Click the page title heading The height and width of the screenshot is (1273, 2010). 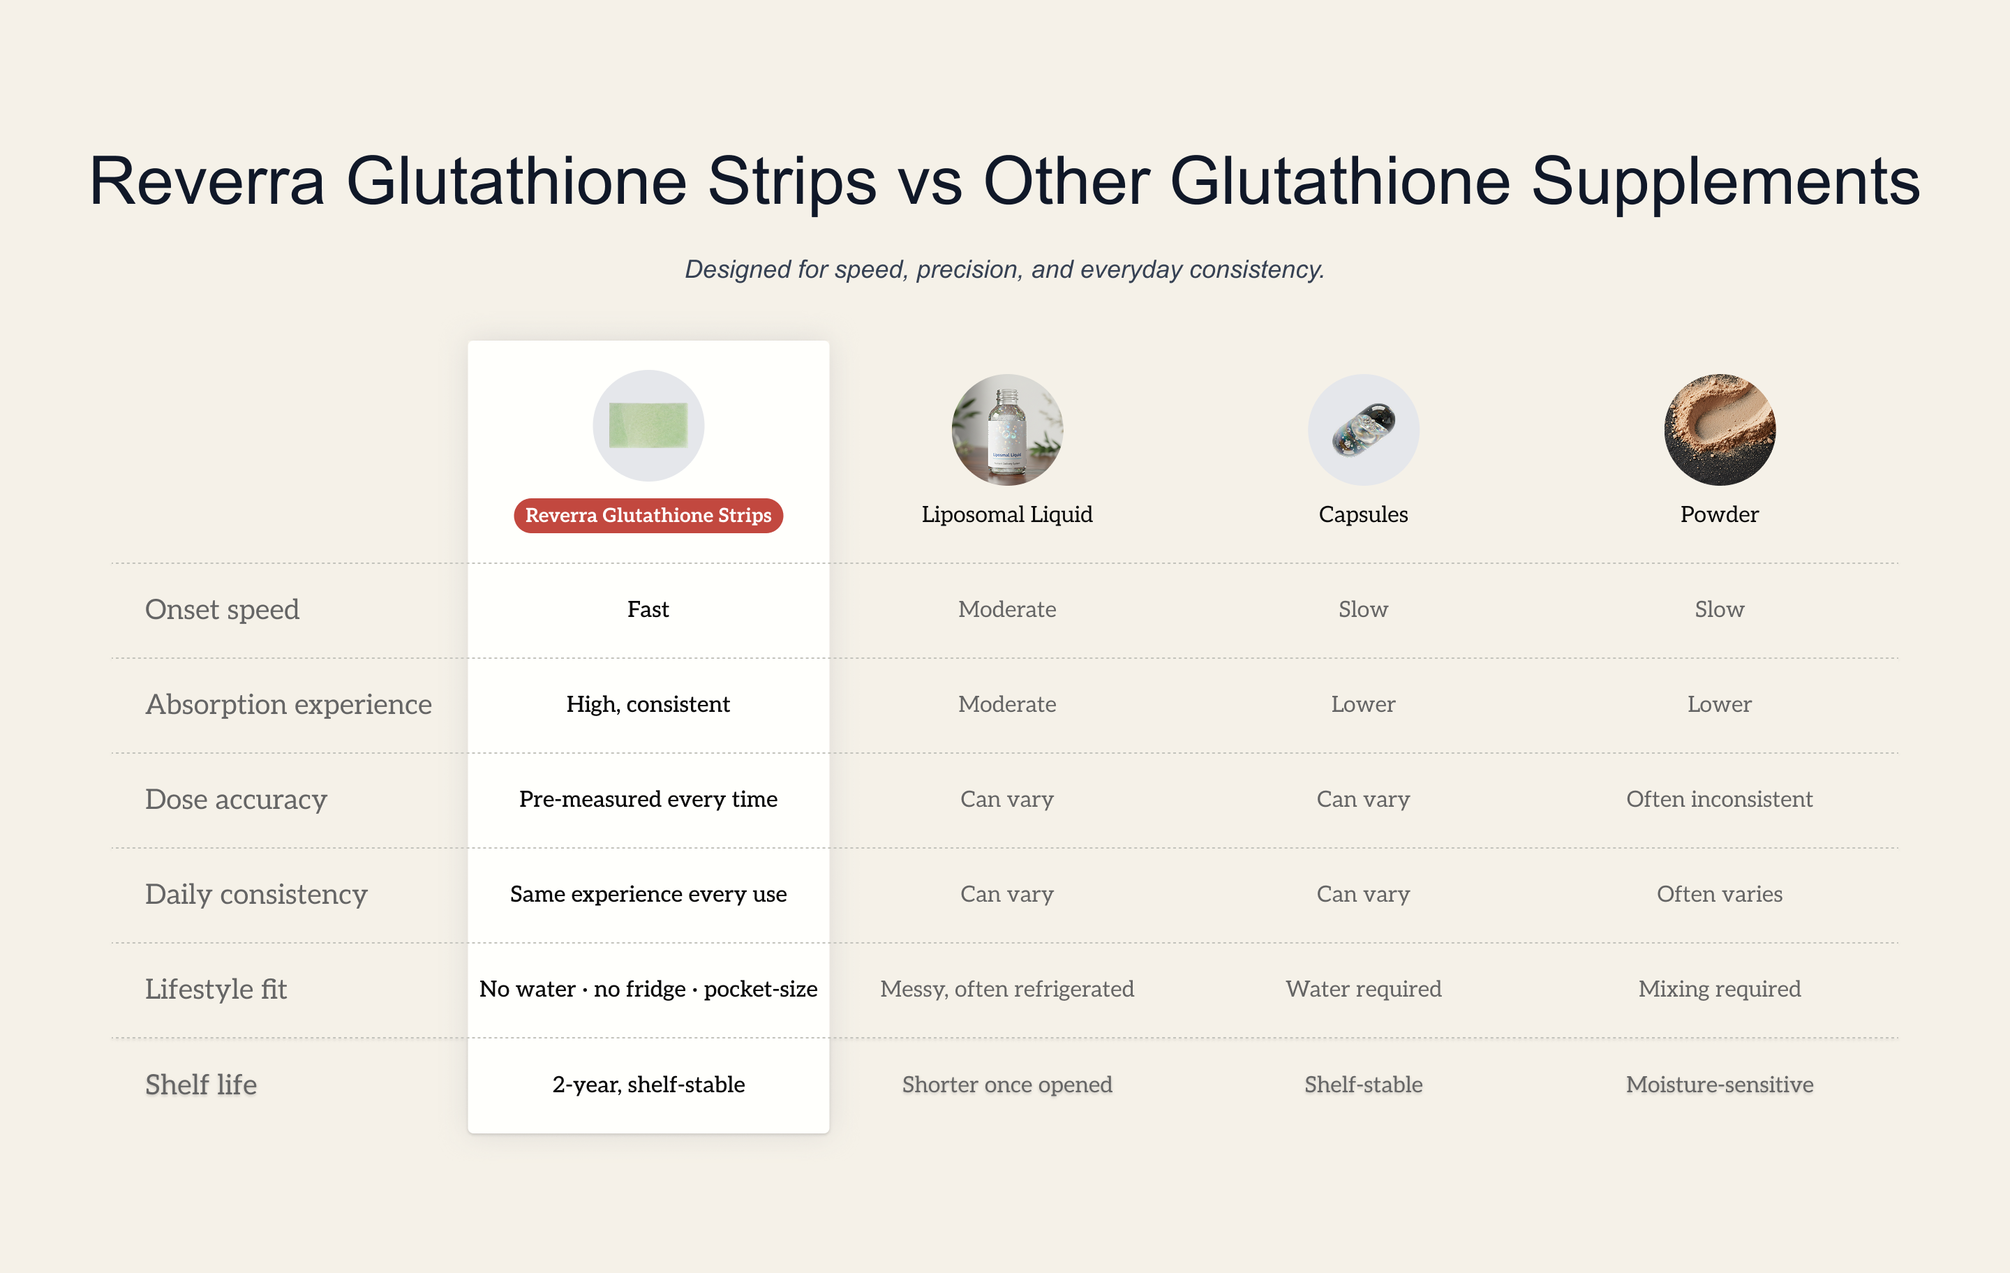(1005, 180)
